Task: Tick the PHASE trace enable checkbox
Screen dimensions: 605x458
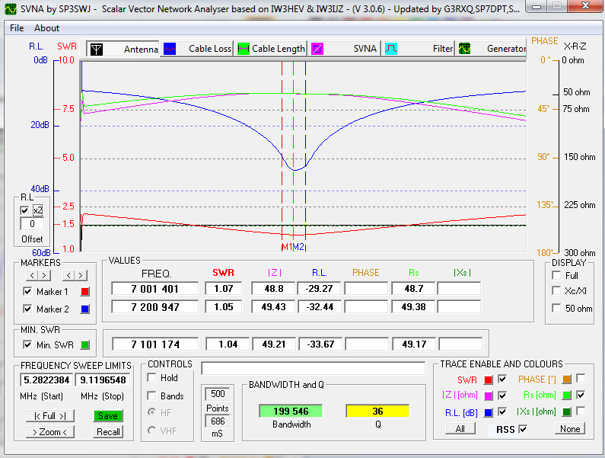Action: tap(581, 379)
